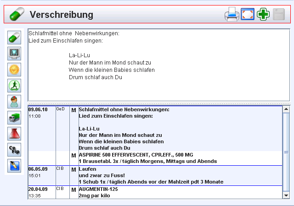Click the fullscreen expand icon

pyautogui.click(x=248, y=15)
